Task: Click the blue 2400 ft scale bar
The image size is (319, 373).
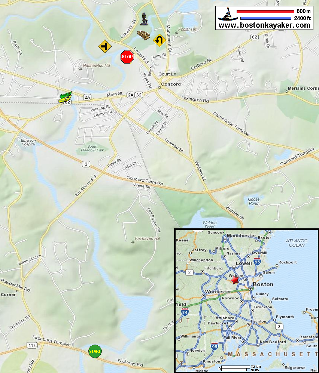Action: pyautogui.click(x=265, y=18)
